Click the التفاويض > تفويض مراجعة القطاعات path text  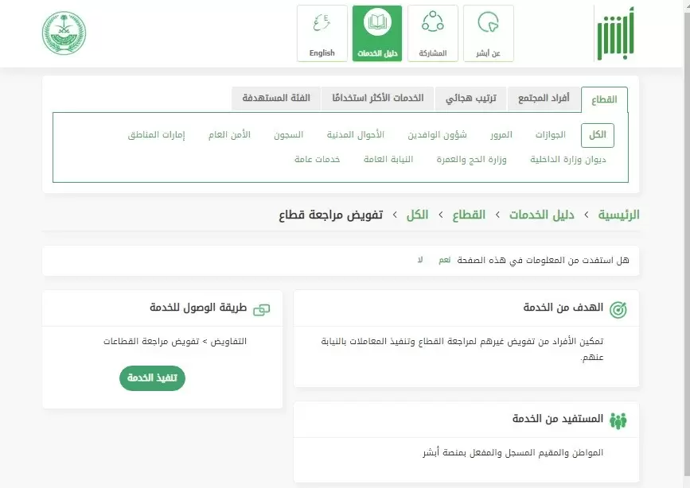(175, 342)
